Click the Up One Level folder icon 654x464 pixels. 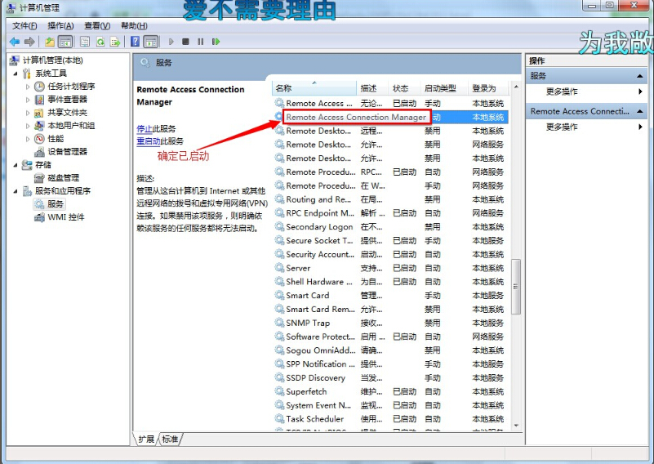point(50,42)
